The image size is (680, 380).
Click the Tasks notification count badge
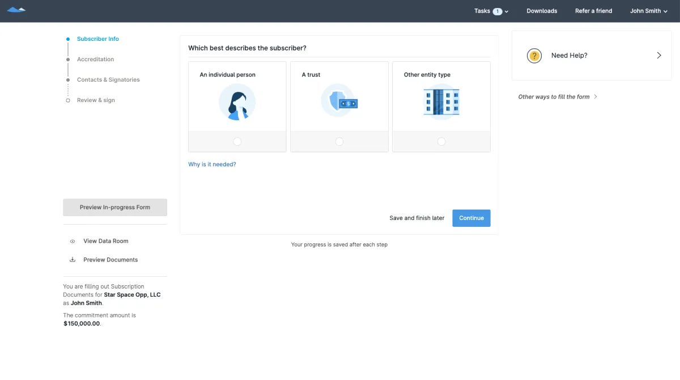(498, 11)
